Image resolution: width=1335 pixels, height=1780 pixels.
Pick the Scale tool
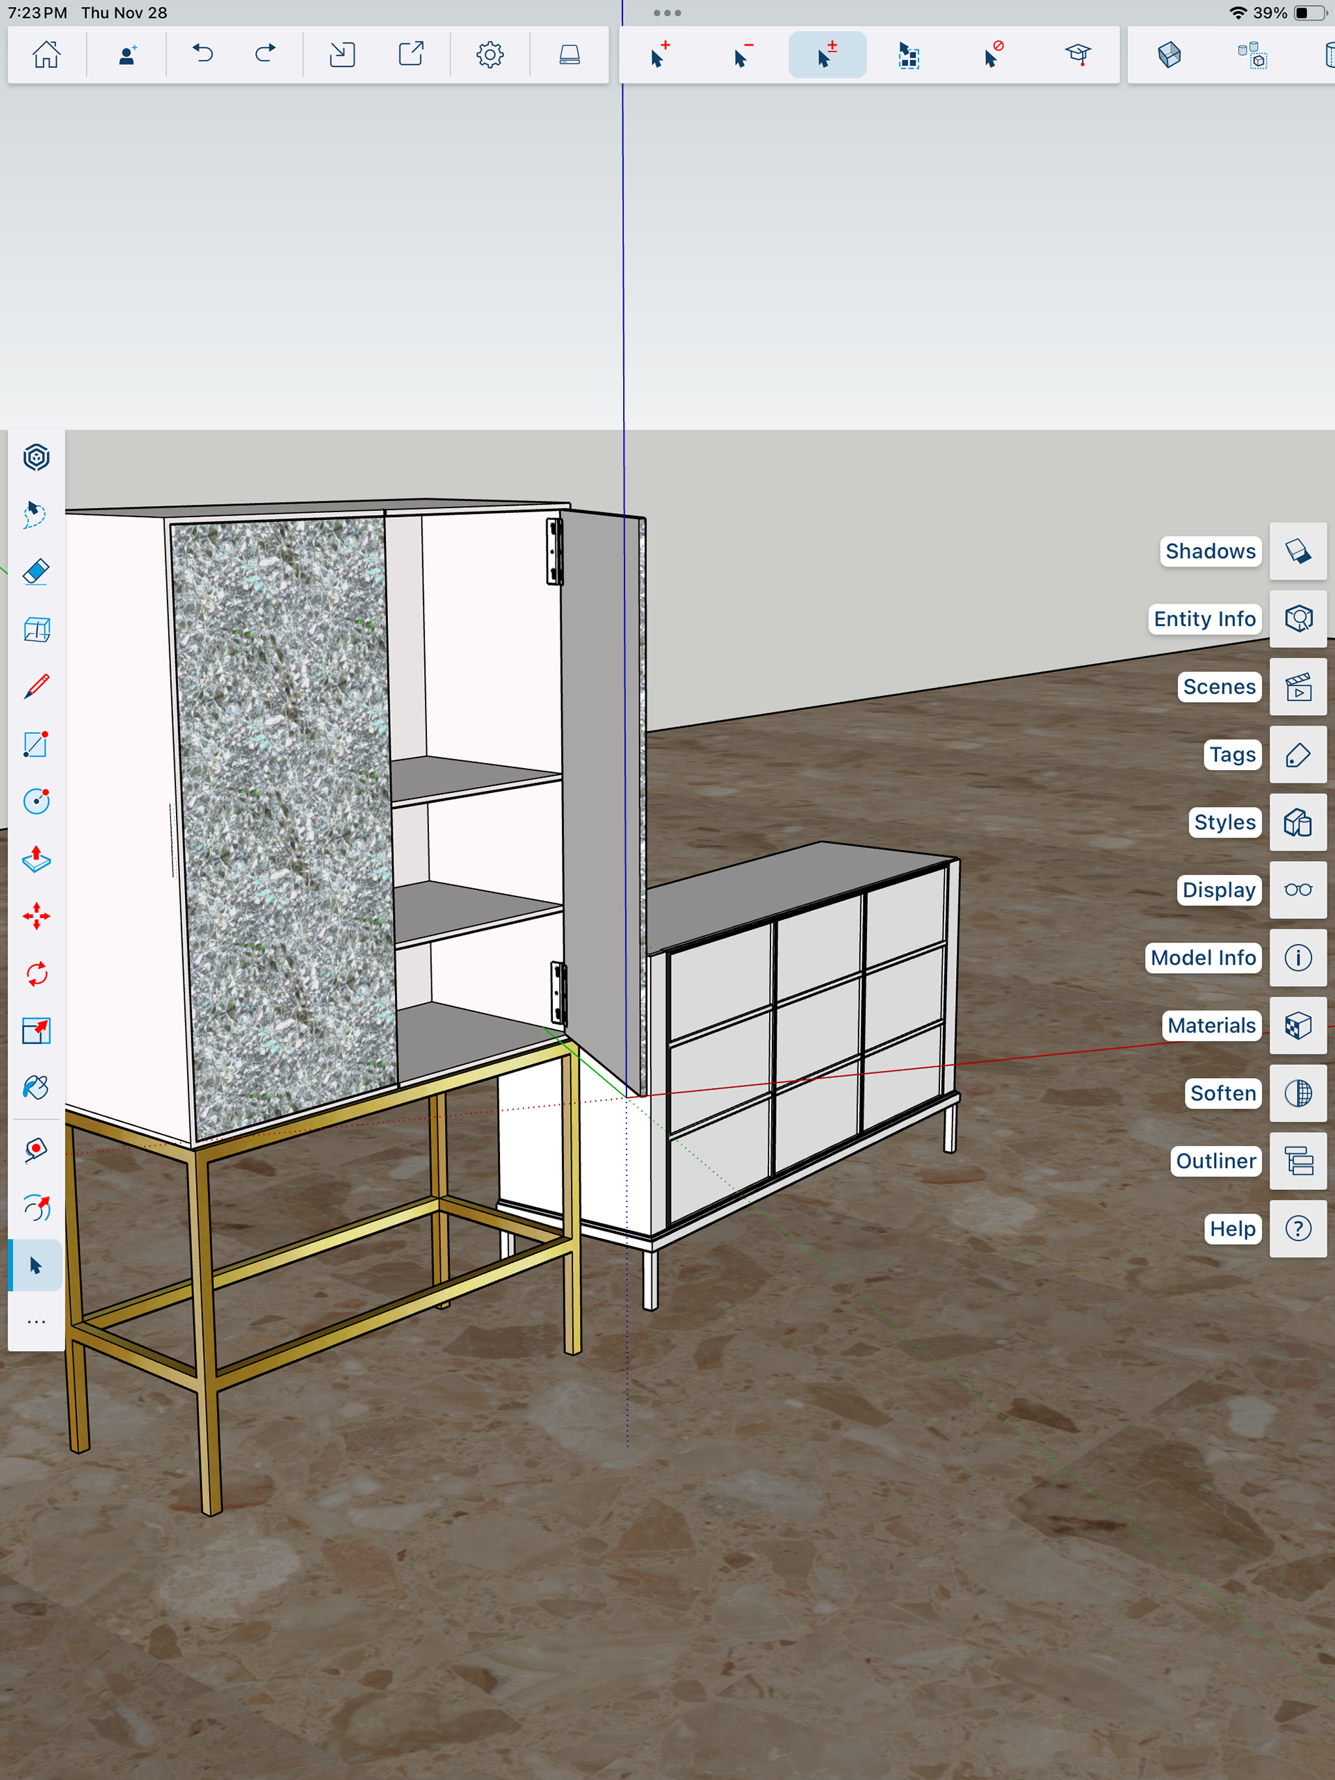36,1031
